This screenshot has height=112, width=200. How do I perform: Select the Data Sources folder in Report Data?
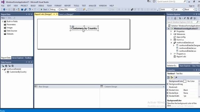tap(12, 31)
